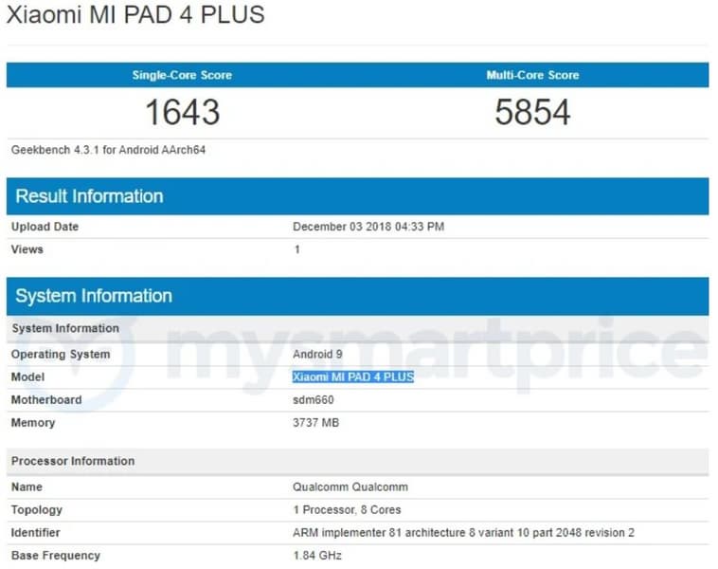718x569 pixels.
Task: Click the highlighted 'Xiaomi MI PAD 4 PLUS' model value
Action: [x=353, y=376]
